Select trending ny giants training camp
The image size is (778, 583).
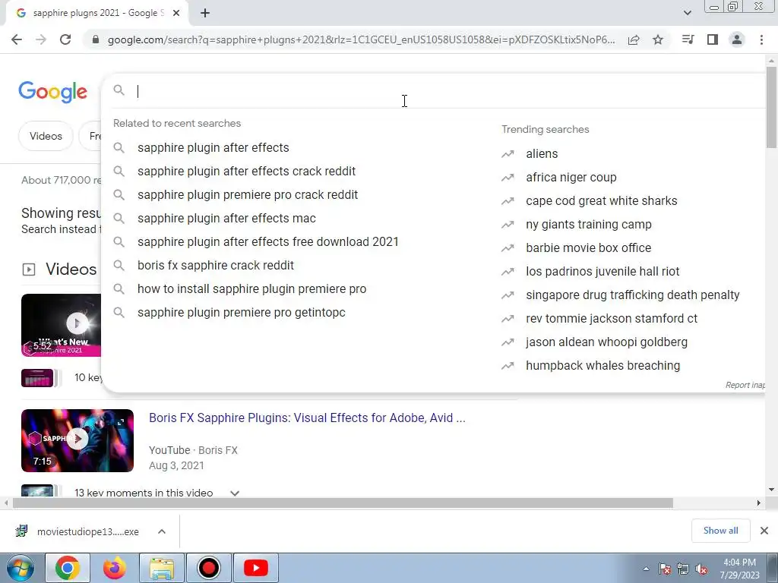(589, 225)
